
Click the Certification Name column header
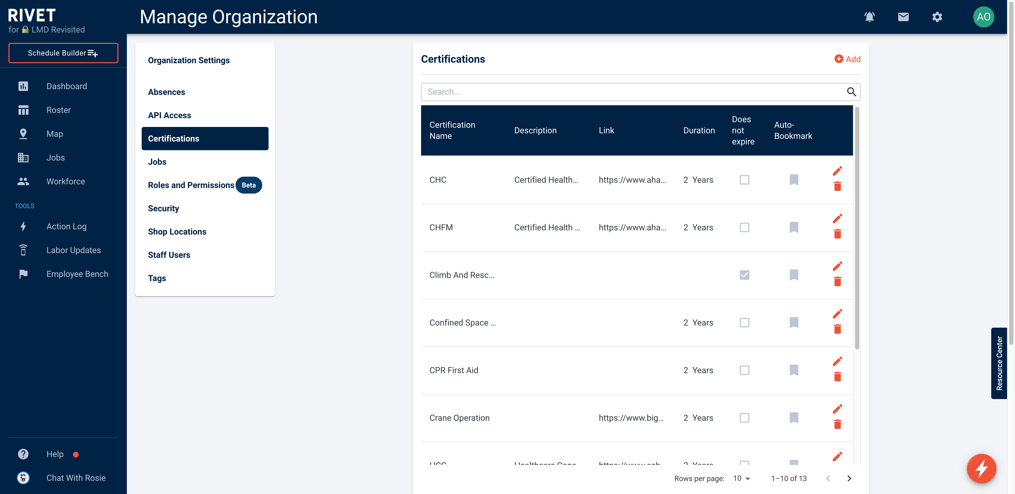(452, 130)
